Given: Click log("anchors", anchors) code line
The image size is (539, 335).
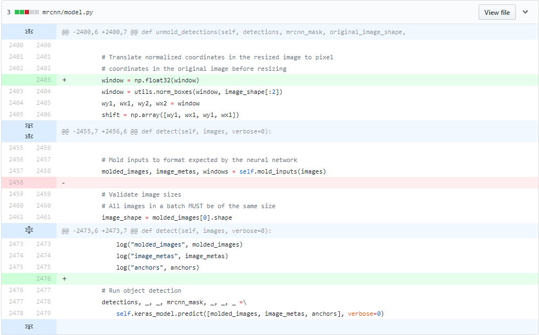Looking at the screenshot, I should [158, 267].
